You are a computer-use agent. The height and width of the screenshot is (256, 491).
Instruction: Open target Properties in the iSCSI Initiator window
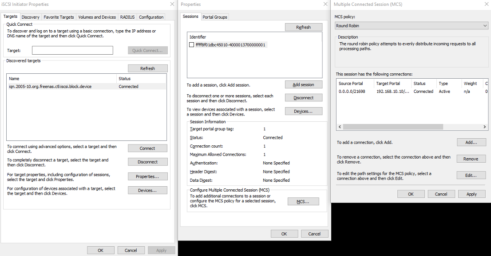pyautogui.click(x=147, y=176)
